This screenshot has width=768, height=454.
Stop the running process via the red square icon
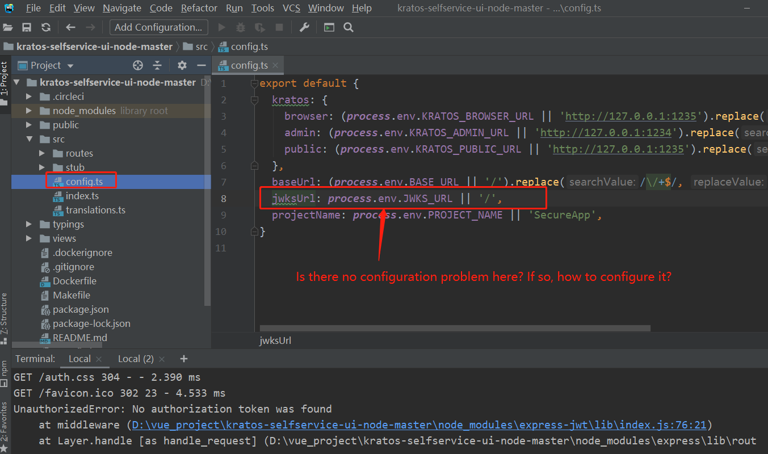tap(278, 27)
